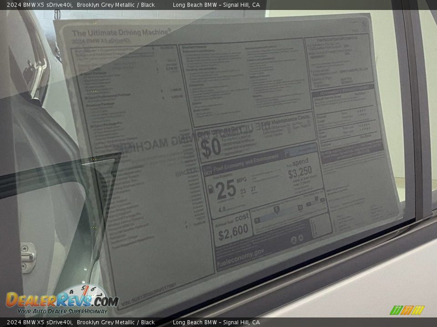Click the DealerRevs.com logo
437x327 pixels.
point(62,300)
